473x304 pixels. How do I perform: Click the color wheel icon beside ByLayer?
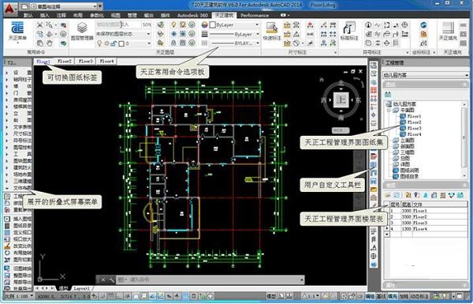(204, 24)
